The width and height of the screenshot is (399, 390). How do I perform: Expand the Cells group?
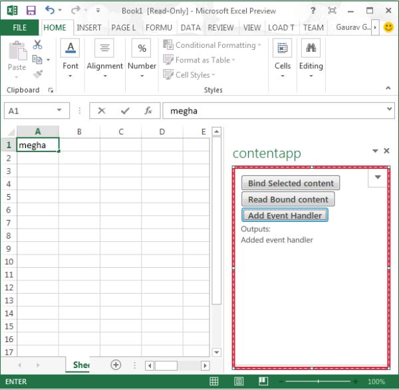pos(283,58)
